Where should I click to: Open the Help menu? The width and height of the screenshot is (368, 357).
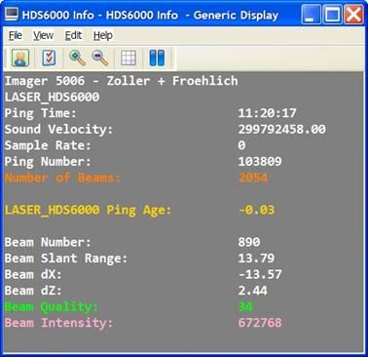click(103, 35)
